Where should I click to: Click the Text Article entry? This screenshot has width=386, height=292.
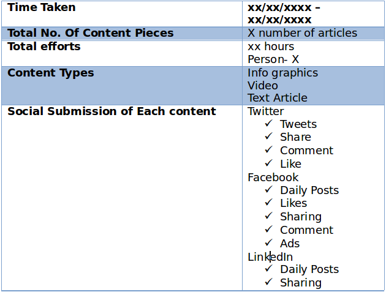click(278, 98)
